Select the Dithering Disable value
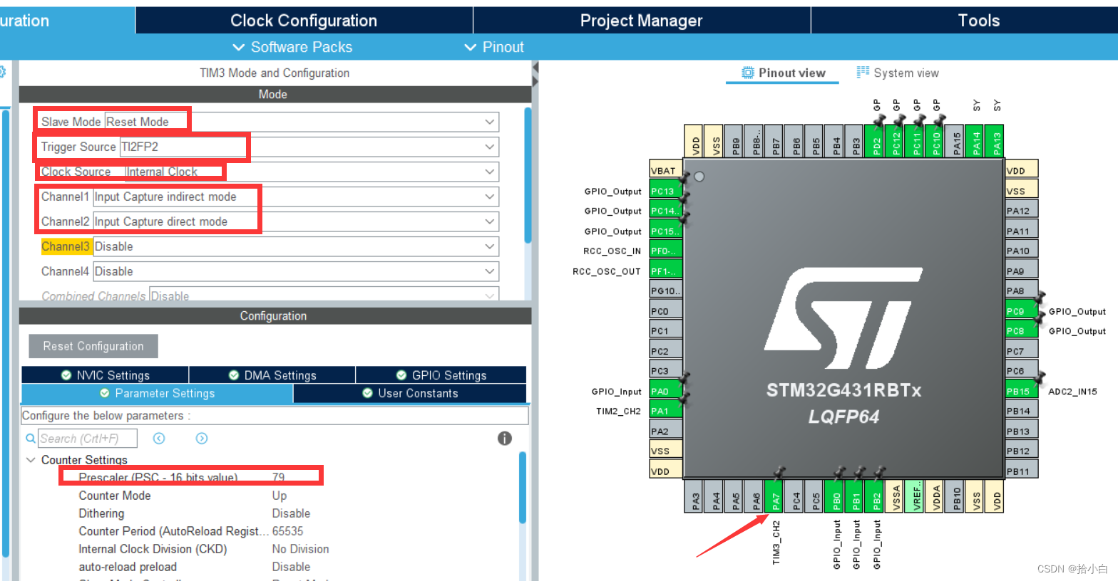Screen dimensions: 1118x581 (291, 513)
